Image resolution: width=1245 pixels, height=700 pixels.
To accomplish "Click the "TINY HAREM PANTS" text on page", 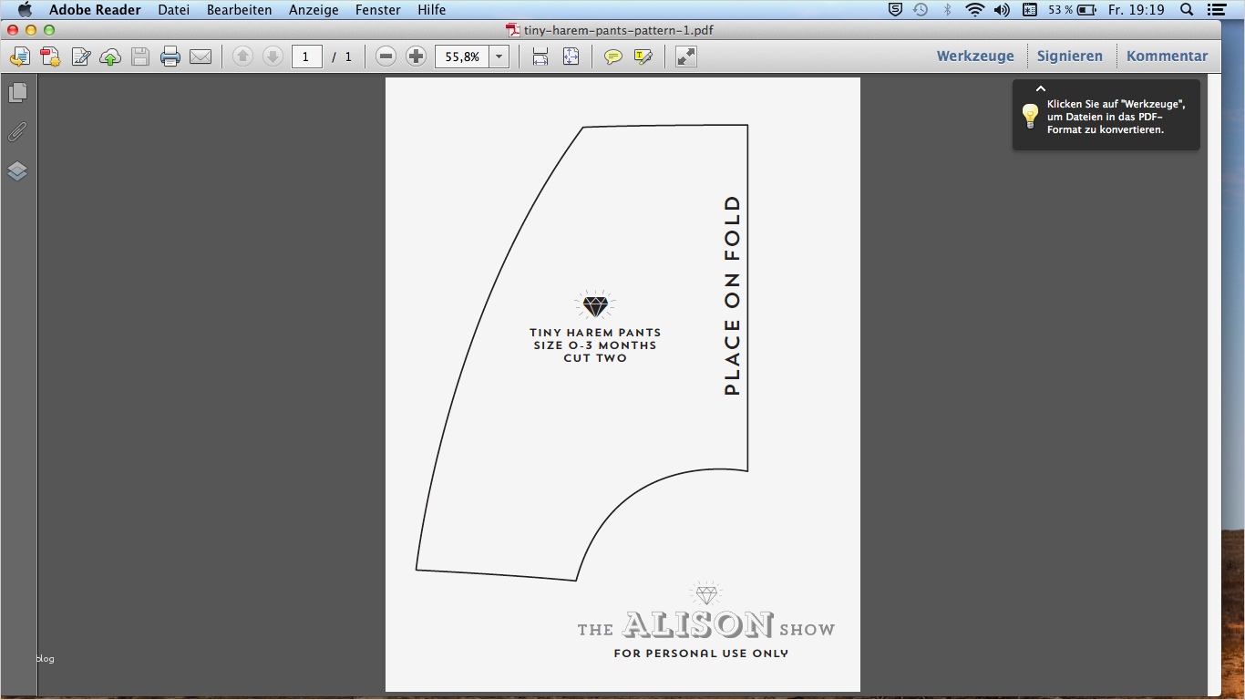I will tap(595, 333).
